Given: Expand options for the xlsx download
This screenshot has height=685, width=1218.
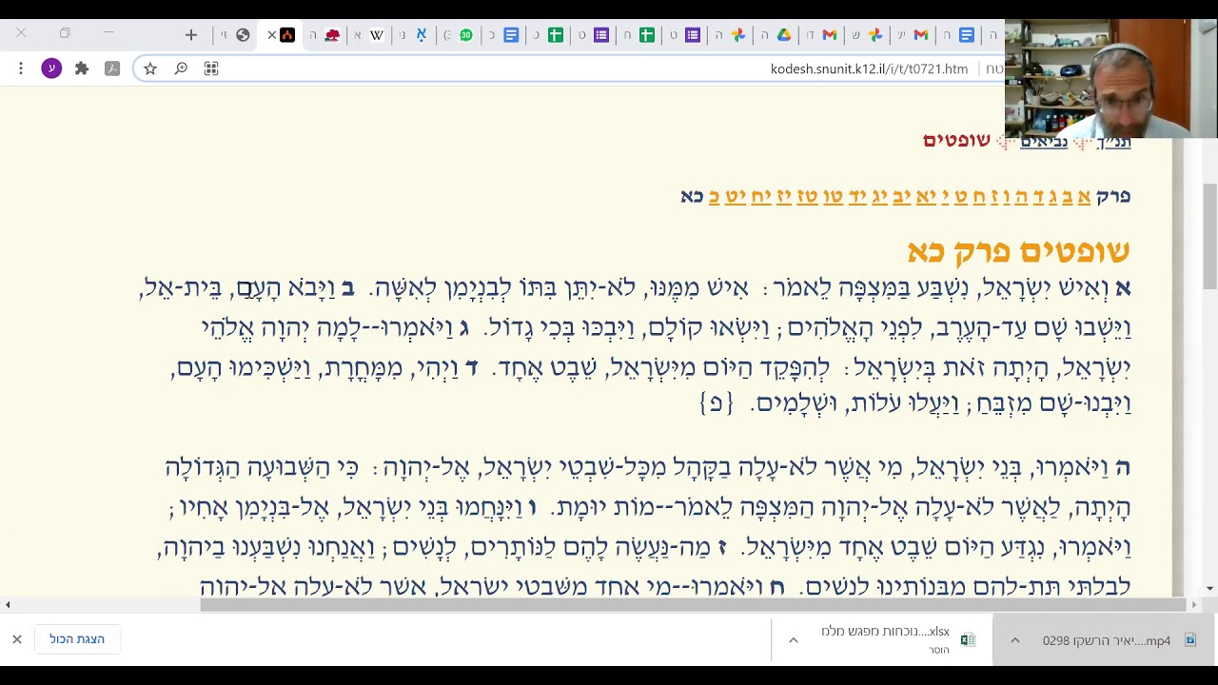Looking at the screenshot, I should [793, 640].
